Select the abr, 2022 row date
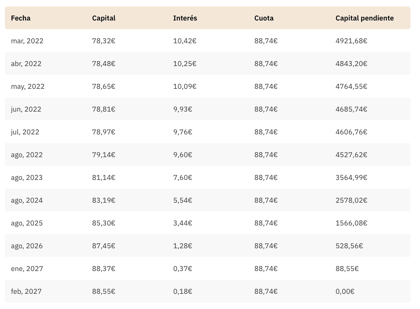 26,64
